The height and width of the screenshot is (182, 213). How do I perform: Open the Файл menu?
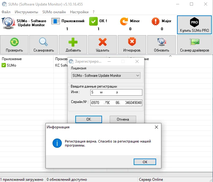(x=6, y=12)
